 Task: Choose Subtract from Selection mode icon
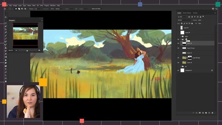click(x=22, y=9)
